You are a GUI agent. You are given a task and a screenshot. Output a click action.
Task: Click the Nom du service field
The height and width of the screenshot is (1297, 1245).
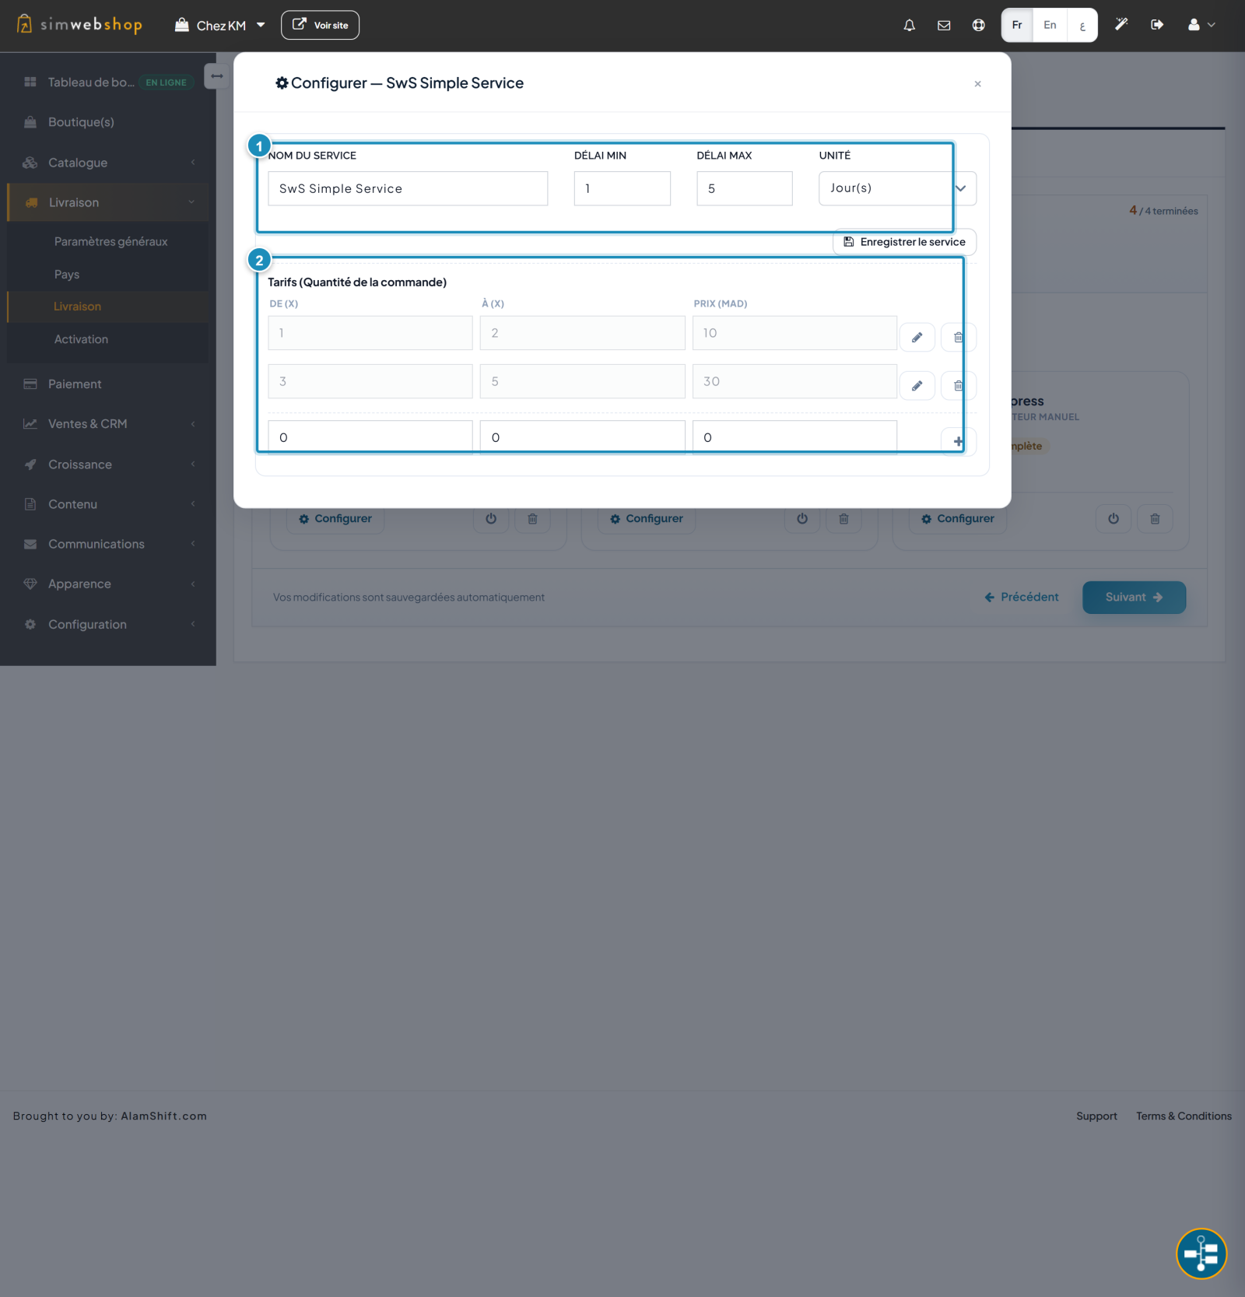pos(408,188)
